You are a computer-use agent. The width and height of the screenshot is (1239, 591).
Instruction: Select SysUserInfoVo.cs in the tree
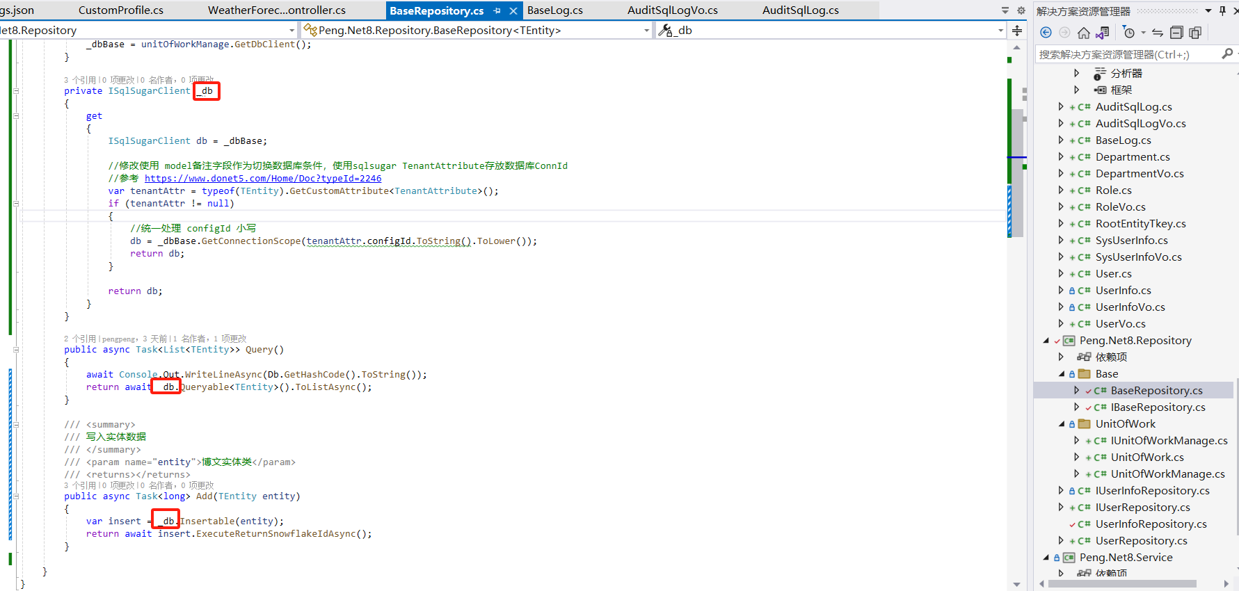click(1138, 257)
